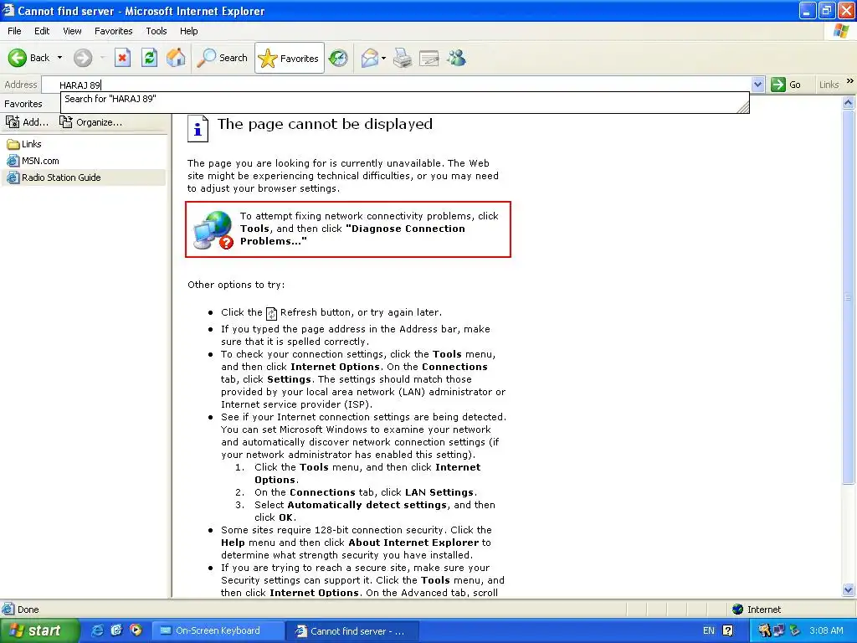Click inside the Address bar field

point(396,85)
